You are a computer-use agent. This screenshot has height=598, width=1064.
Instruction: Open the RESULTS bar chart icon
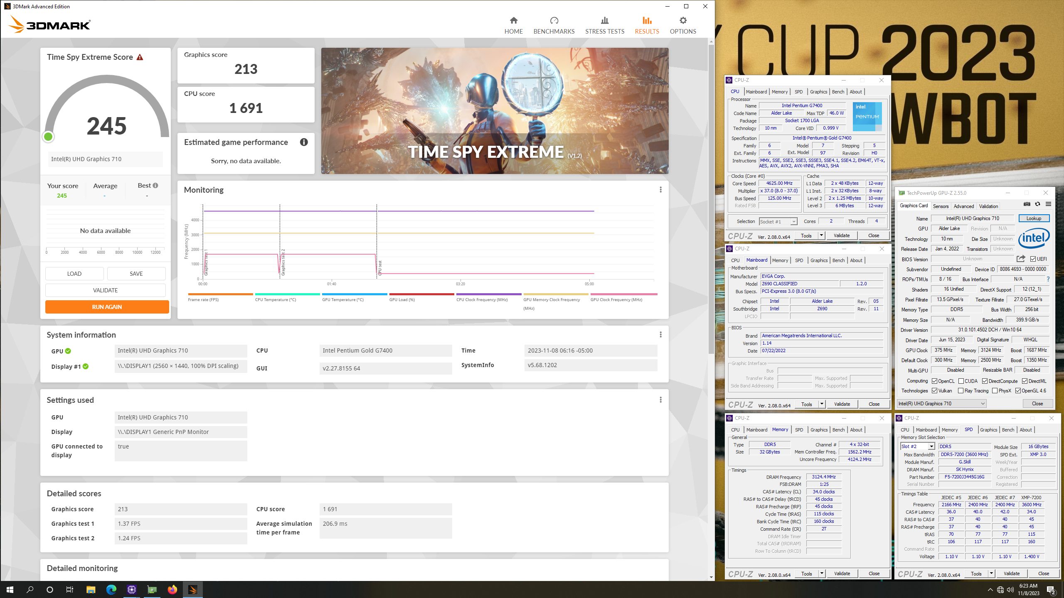click(x=647, y=20)
